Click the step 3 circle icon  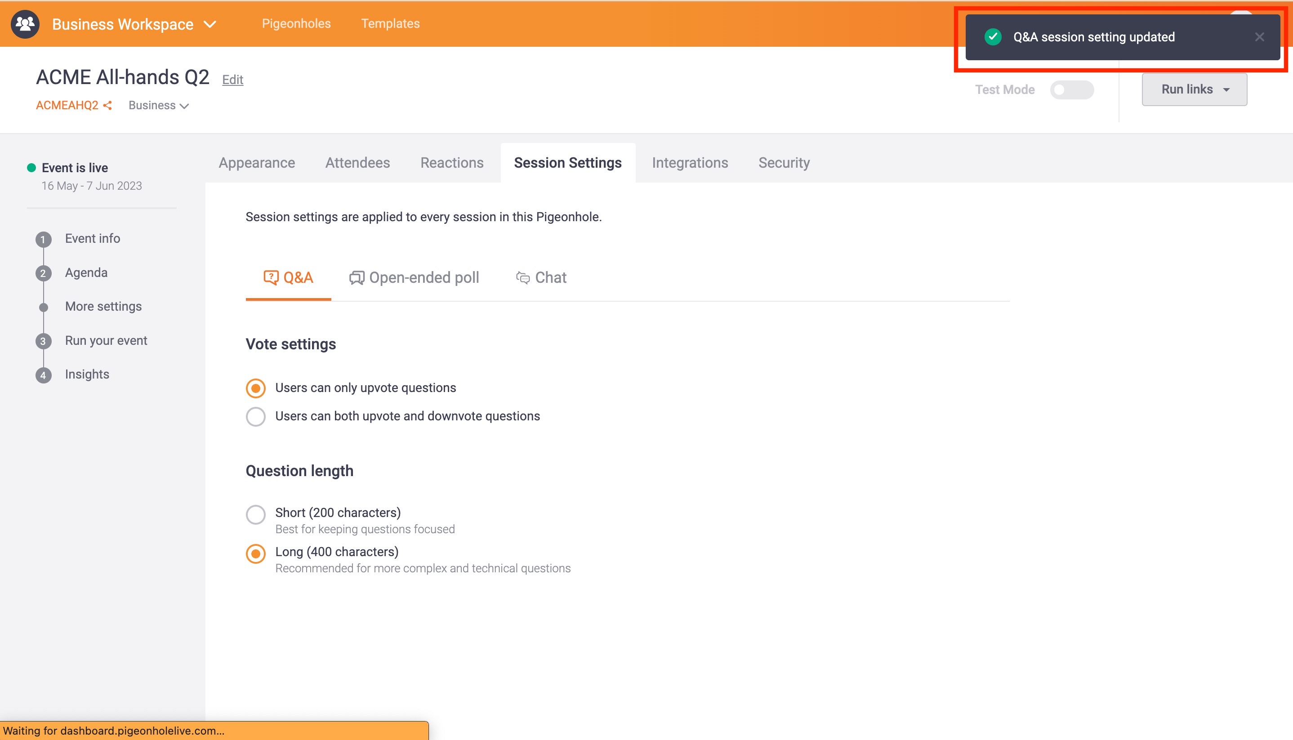point(43,341)
